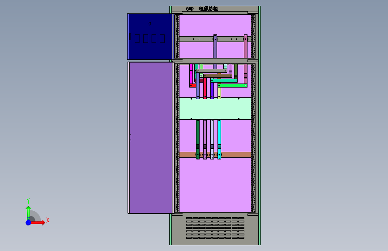This screenshot has height=251, width=388.
Task: Select the light green mounting plate
Action: [215, 109]
